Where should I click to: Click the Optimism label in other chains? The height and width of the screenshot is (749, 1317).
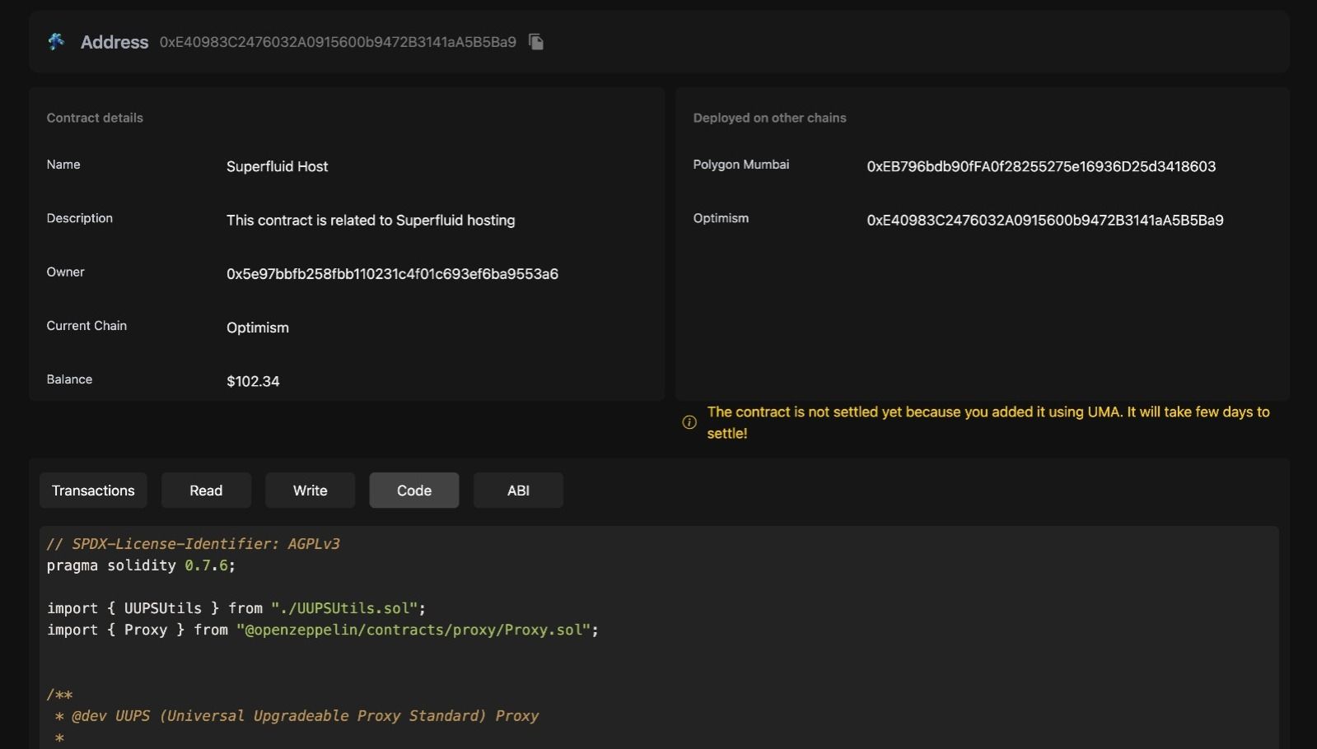[x=721, y=218]
